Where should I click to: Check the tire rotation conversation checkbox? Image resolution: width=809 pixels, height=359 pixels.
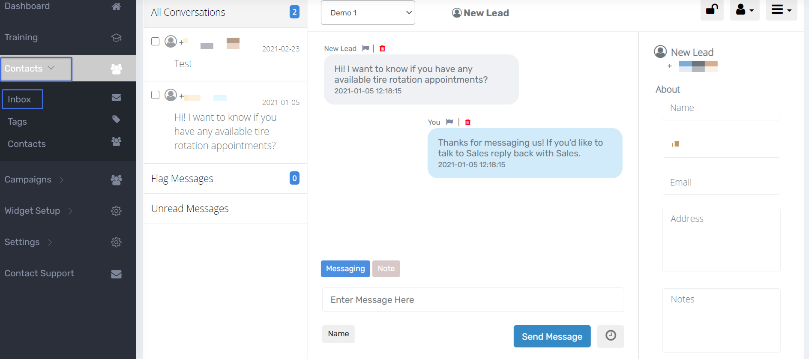pyautogui.click(x=156, y=95)
